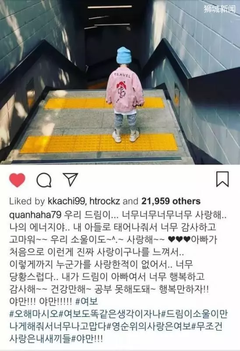Screen dimensions: 240x351
Task: Tap the pink TRAVEL jacket in the photo
Action: 124,92
